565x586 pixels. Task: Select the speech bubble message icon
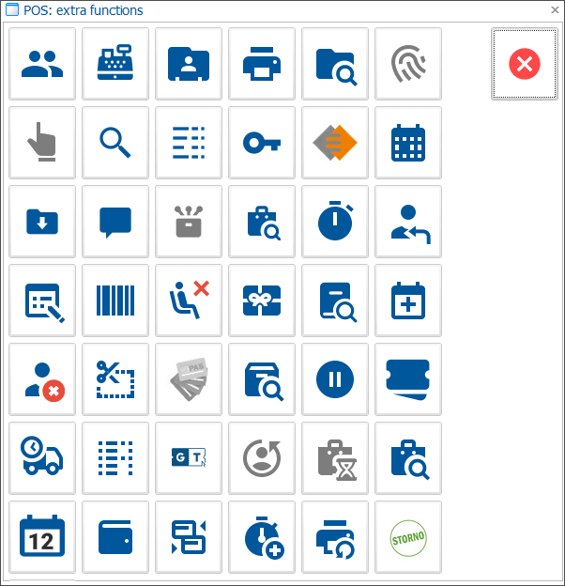point(115,222)
